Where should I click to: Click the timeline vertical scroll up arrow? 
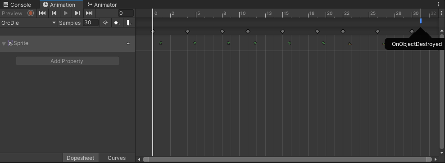[x=441, y=31]
